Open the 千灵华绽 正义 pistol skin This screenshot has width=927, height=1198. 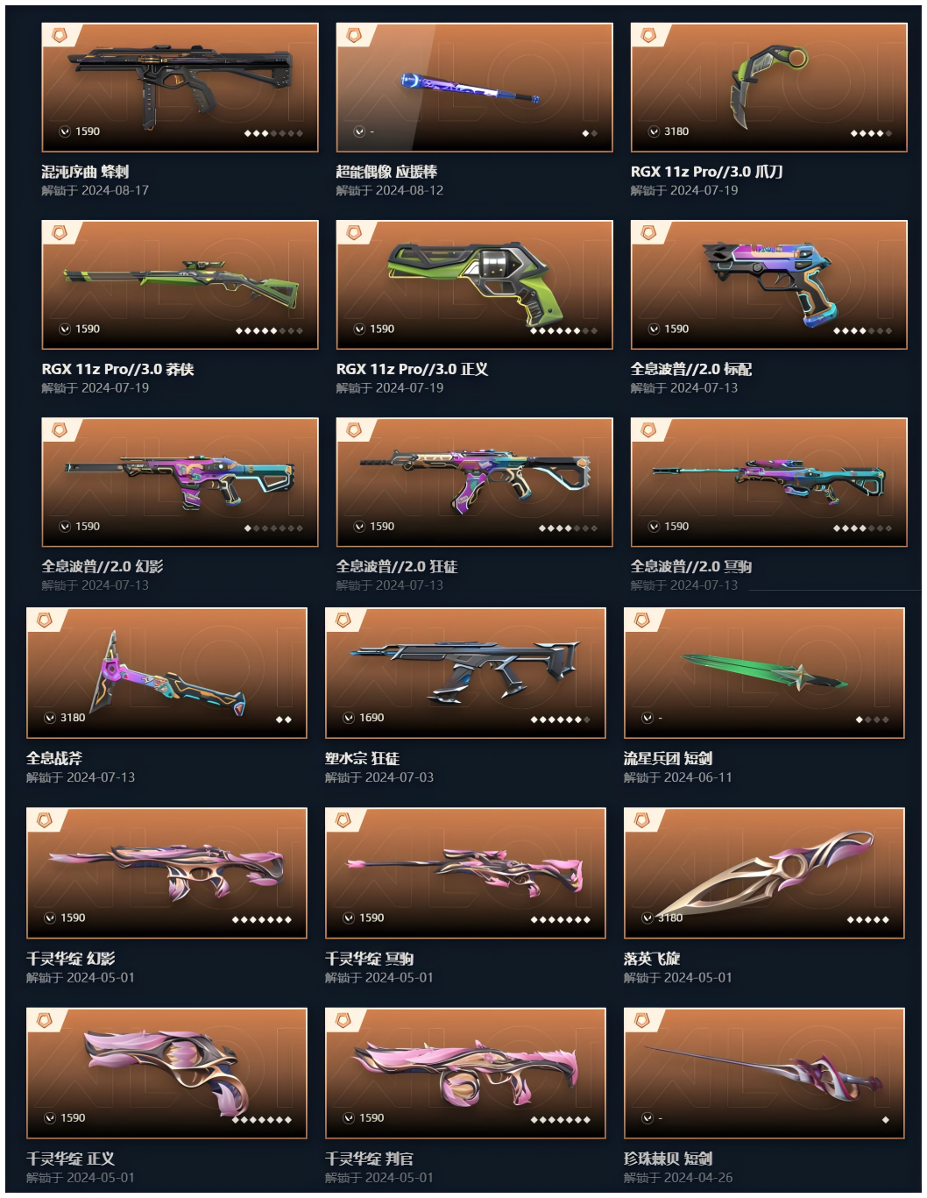coord(166,1073)
